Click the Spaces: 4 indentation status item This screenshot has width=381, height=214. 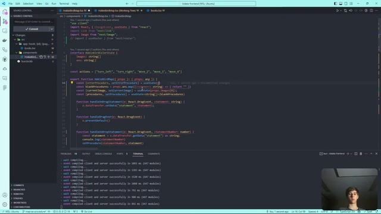[313, 212]
